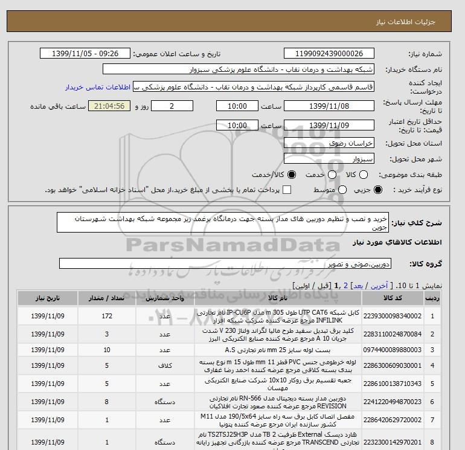Click the buyer organization name field
The height and width of the screenshot is (450, 465).
(238, 69)
